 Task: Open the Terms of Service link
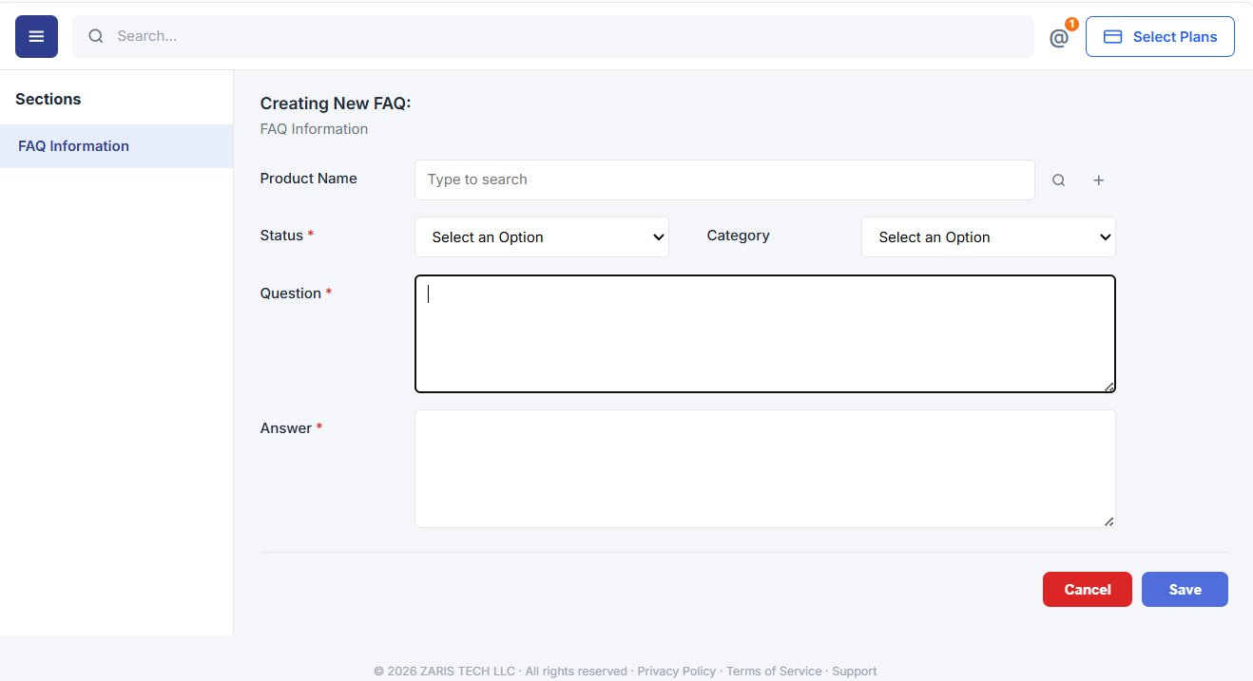(774, 671)
